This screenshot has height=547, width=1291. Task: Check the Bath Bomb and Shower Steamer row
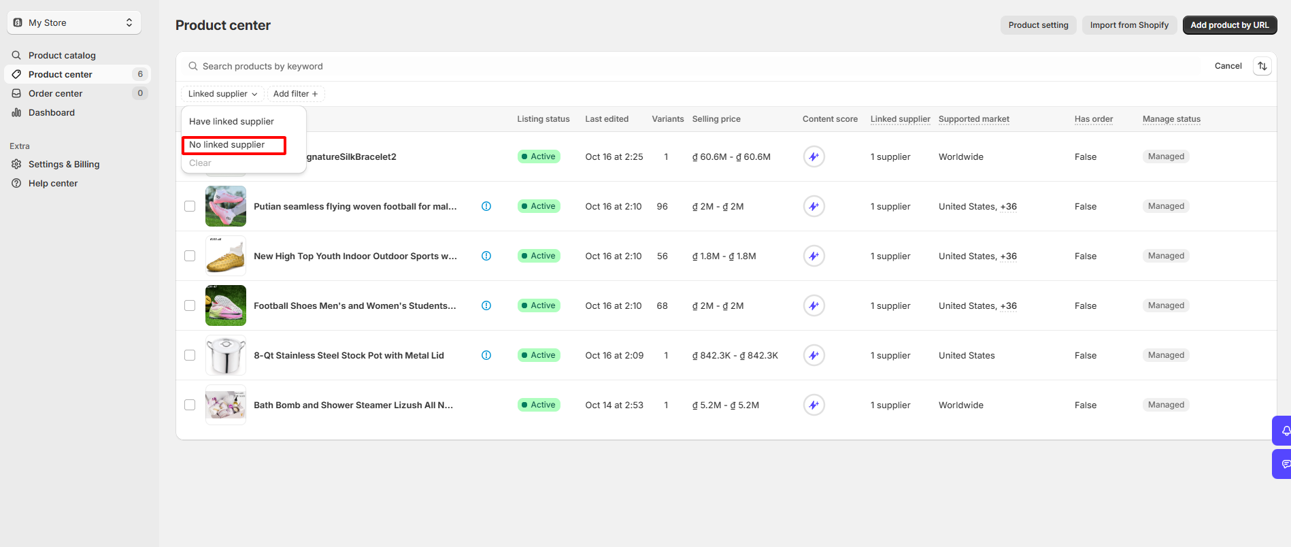coord(190,405)
